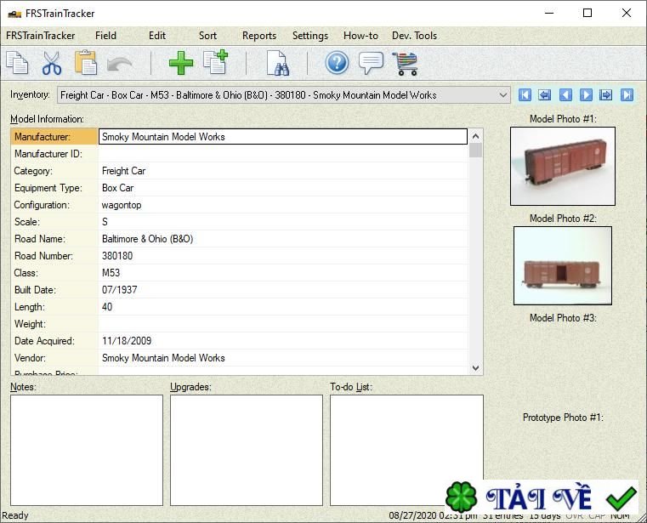Click the Cut scissors icon
The width and height of the screenshot is (647, 523).
coord(51,64)
